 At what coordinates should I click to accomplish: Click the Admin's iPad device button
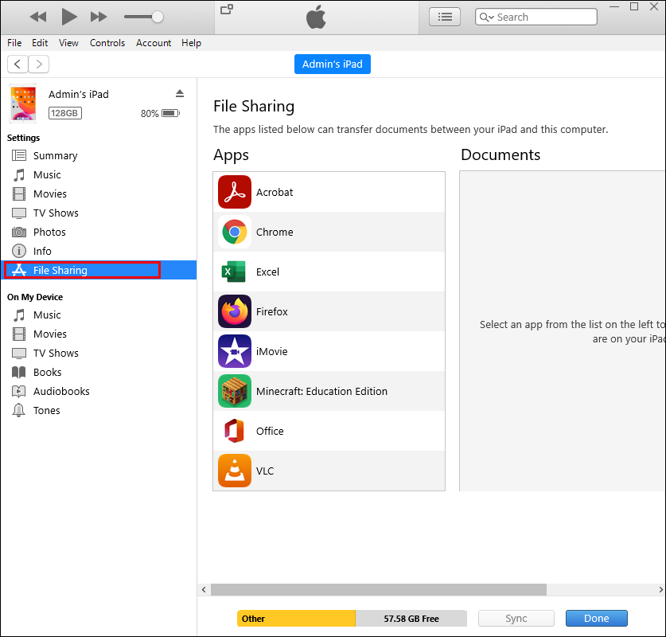pos(332,64)
